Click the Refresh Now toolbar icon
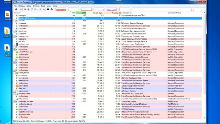Image resolution: width=220 pixels, height=124 pixels. [x=21, y=9]
